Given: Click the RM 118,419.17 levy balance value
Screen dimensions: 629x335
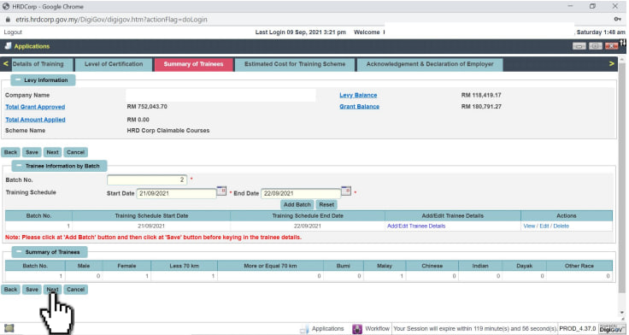Looking at the screenshot, I should tap(481, 95).
